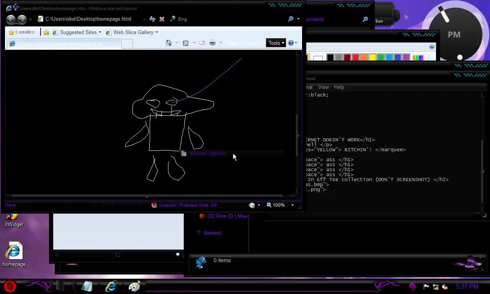Open a new blank tab in IE
This screenshot has width=490, height=294.
(127, 44)
